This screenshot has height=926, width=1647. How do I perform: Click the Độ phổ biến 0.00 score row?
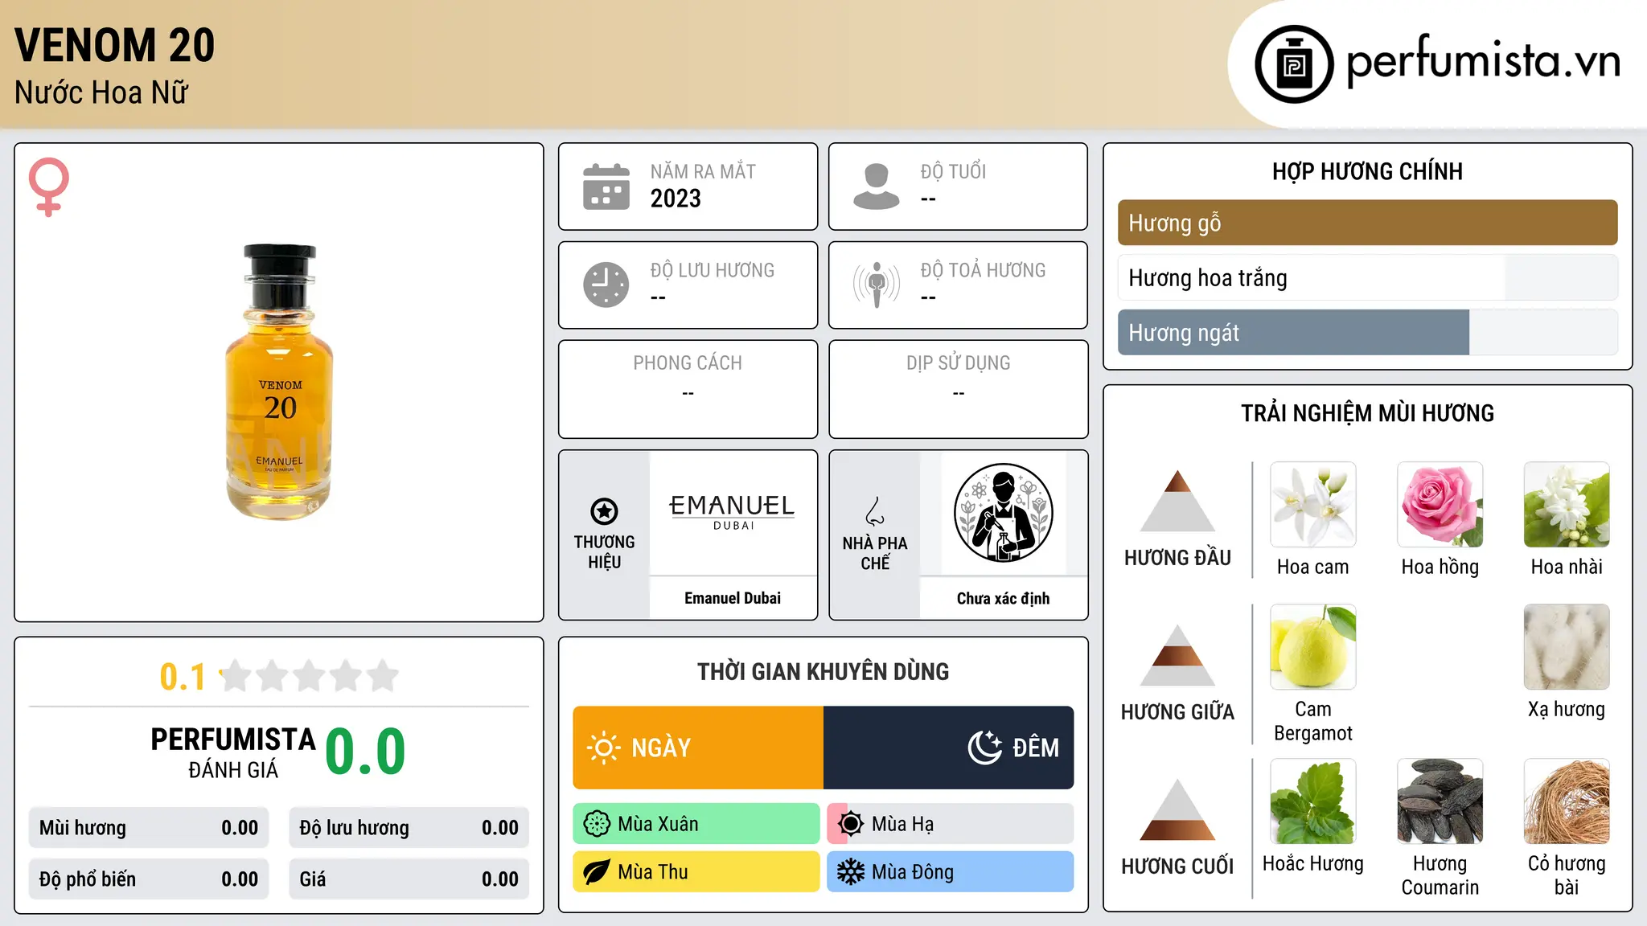coord(149,879)
